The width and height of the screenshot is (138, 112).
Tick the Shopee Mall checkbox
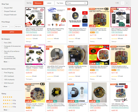tap(2, 8)
